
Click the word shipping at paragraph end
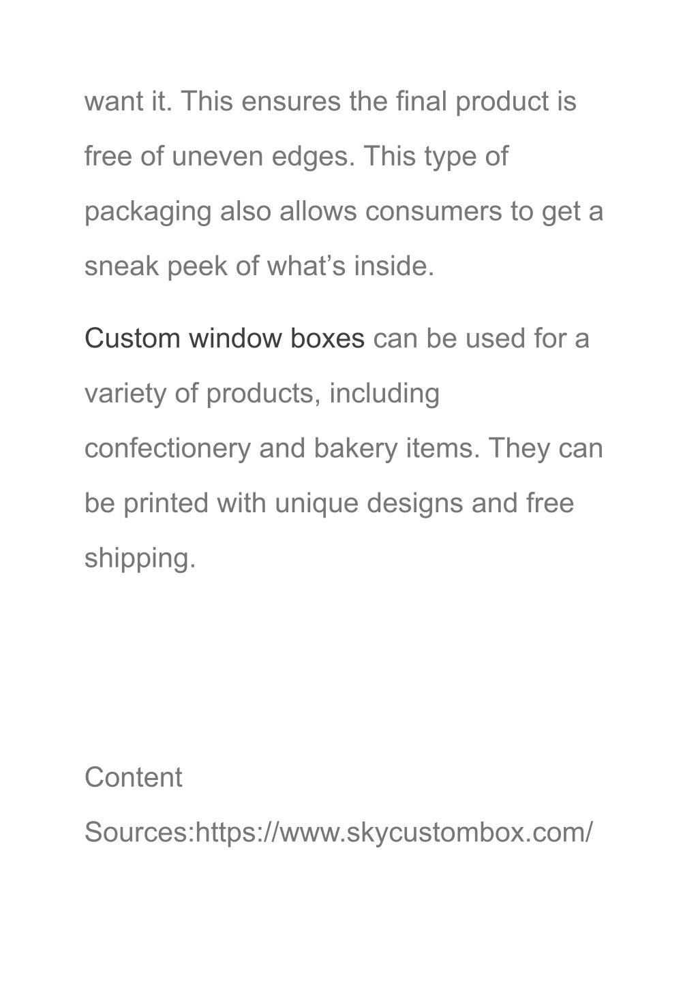click(x=140, y=559)
